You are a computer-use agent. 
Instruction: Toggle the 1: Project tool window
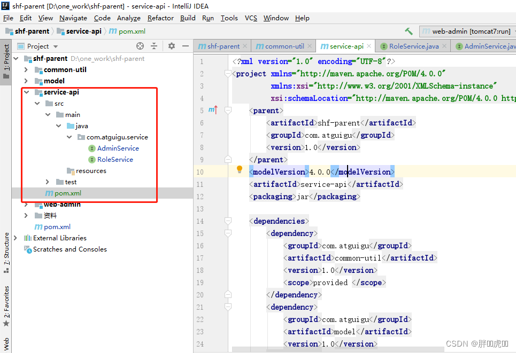tap(6, 62)
